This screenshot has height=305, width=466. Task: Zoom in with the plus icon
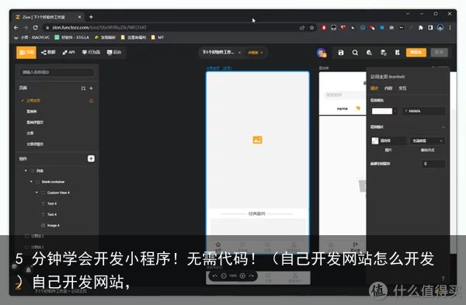coord(242,276)
